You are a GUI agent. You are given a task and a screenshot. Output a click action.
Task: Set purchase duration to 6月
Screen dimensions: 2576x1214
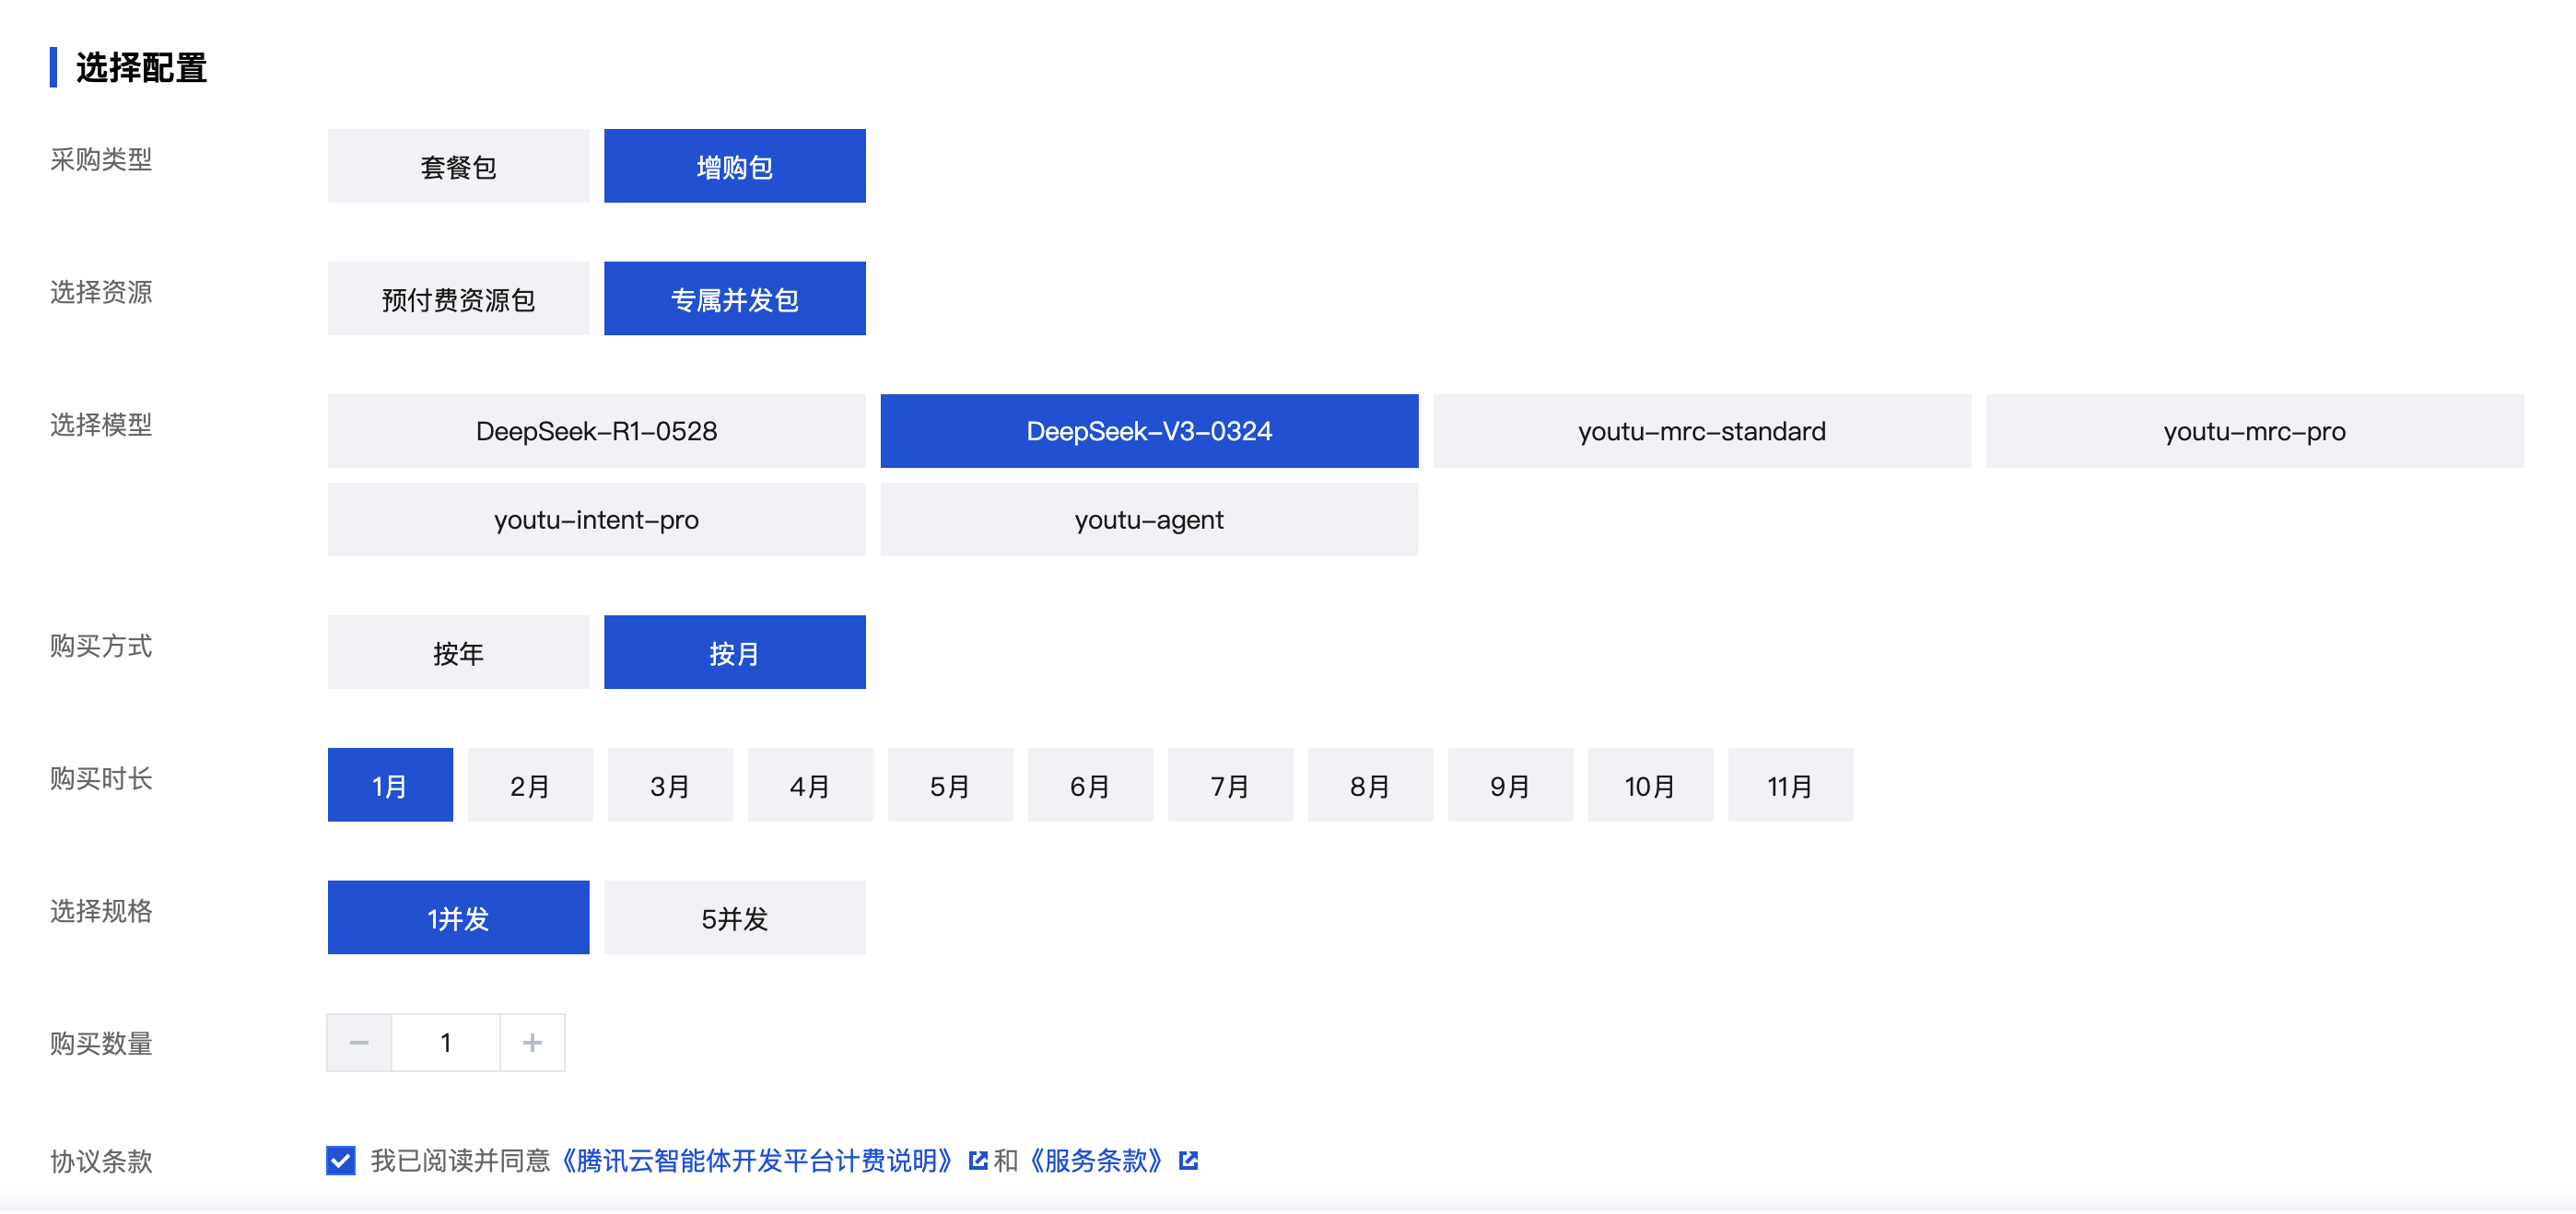coord(1089,786)
